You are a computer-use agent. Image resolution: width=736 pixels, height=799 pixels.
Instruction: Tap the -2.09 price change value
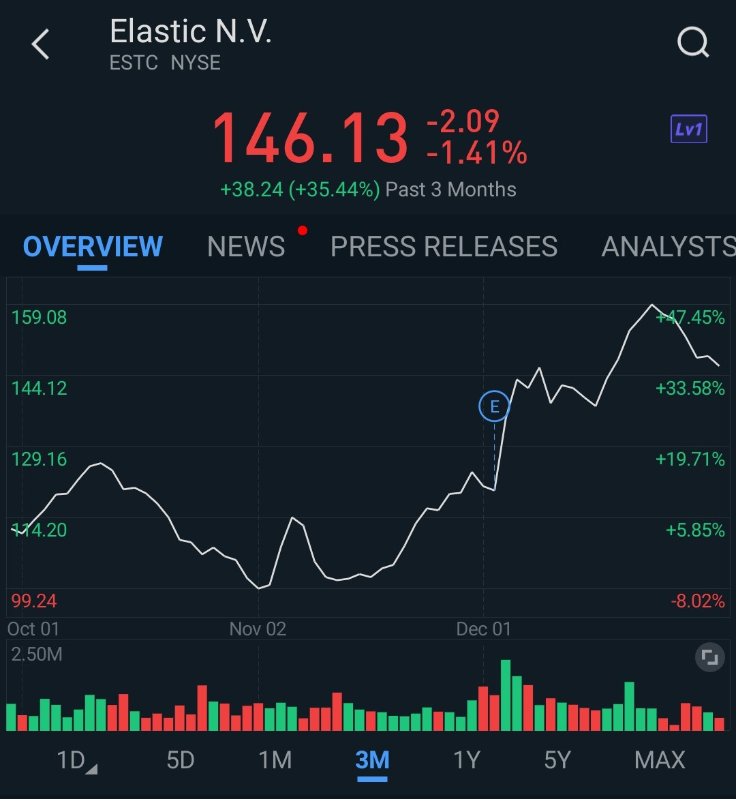coord(463,122)
